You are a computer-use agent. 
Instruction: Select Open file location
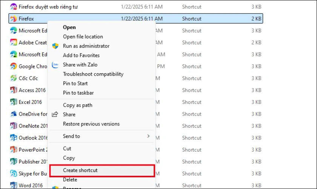[x=83, y=37]
